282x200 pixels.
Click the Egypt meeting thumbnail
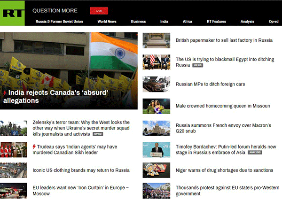157,62
